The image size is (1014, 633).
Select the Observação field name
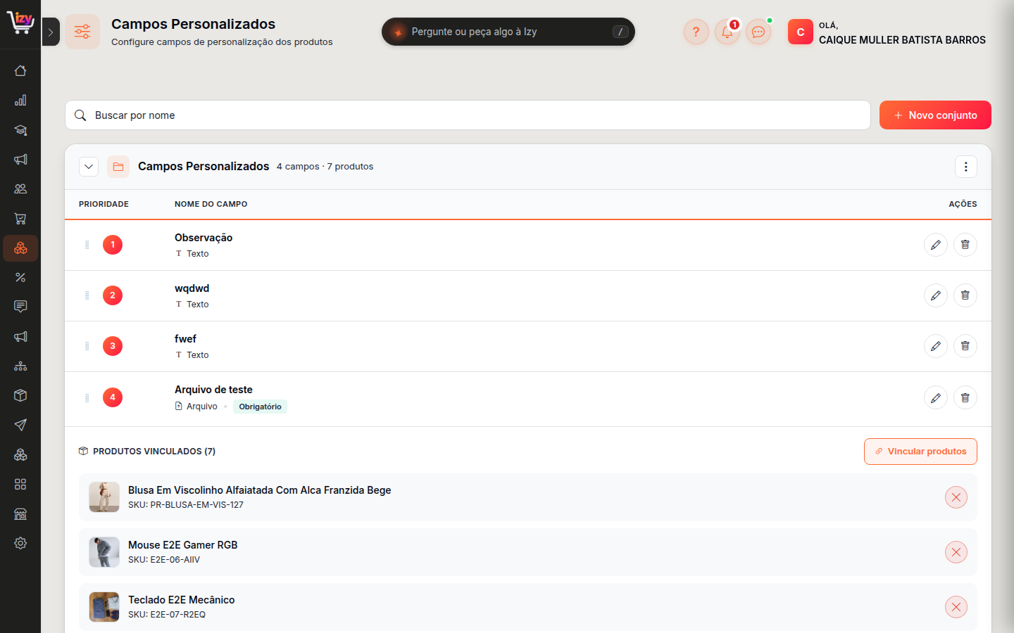pos(204,238)
